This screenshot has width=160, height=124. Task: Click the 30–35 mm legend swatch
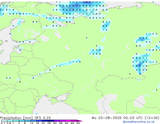coord(57,121)
